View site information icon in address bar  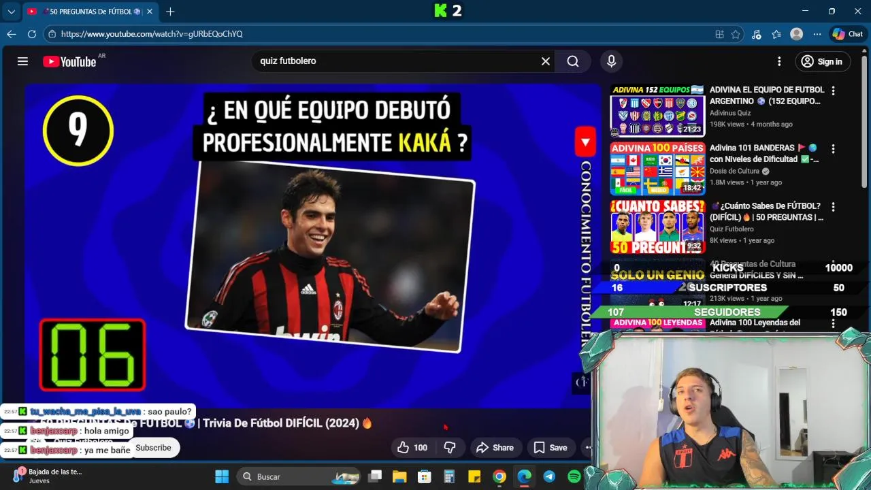[x=52, y=34]
